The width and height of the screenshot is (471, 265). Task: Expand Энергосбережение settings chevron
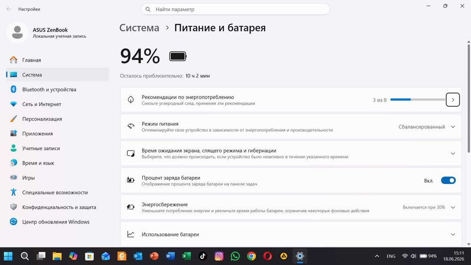tap(453, 208)
